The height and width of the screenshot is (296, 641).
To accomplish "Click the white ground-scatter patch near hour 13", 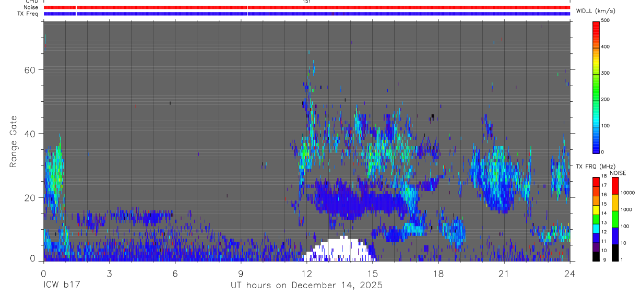I will pos(339,249).
